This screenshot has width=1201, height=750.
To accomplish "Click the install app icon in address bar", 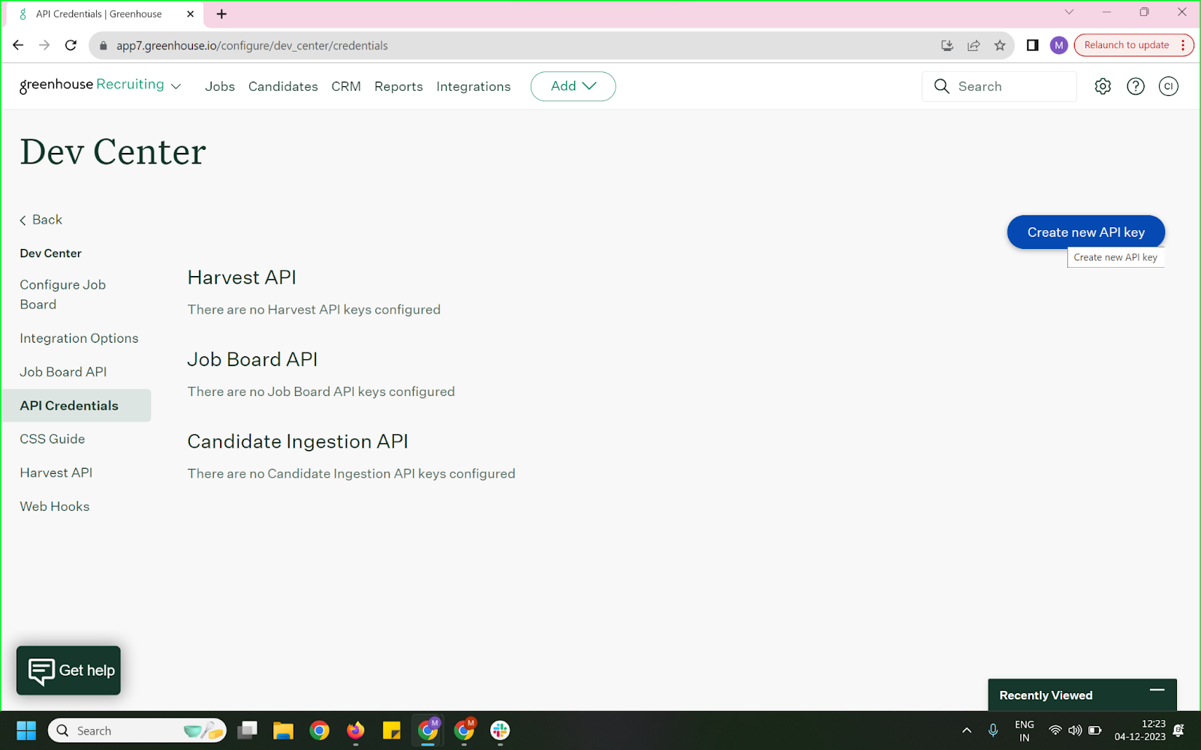I will (947, 45).
